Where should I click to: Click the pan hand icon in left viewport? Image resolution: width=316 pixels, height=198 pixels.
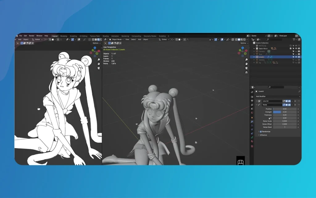coord(99,64)
